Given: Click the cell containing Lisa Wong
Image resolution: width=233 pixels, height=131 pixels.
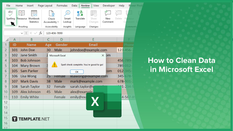Looking at the screenshot, I should 32,76.
